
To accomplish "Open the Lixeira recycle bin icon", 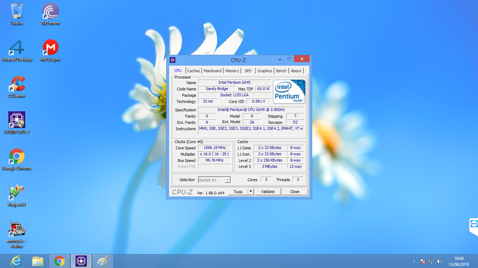I will [x=16, y=14].
